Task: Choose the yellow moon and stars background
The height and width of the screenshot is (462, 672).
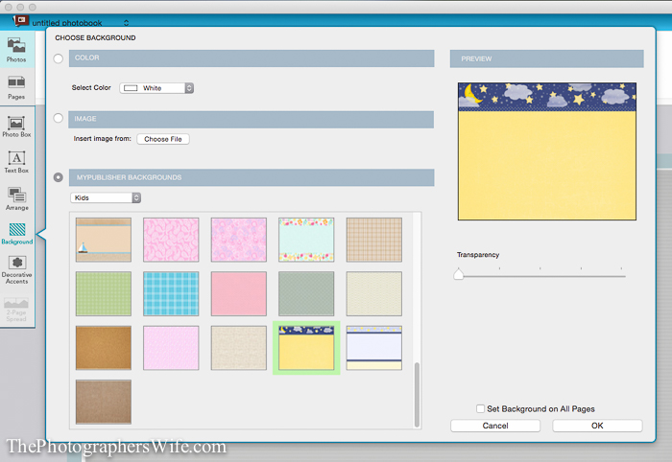Action: tap(306, 348)
